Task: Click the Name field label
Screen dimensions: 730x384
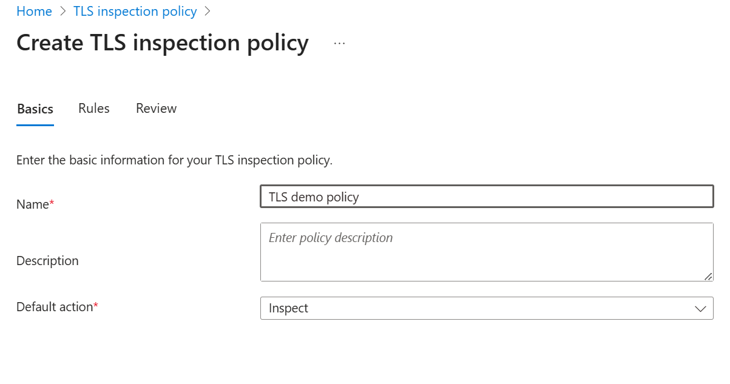Action: [32, 204]
